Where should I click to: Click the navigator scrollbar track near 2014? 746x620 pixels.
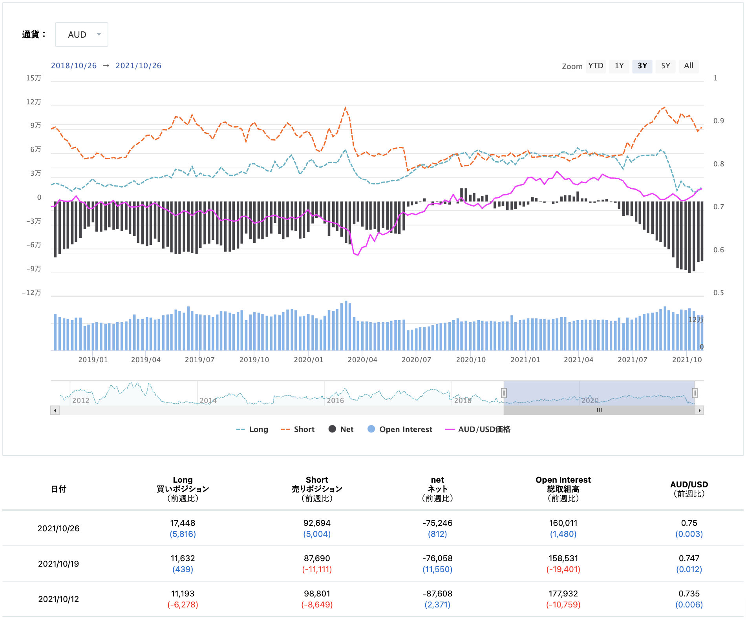click(x=208, y=410)
